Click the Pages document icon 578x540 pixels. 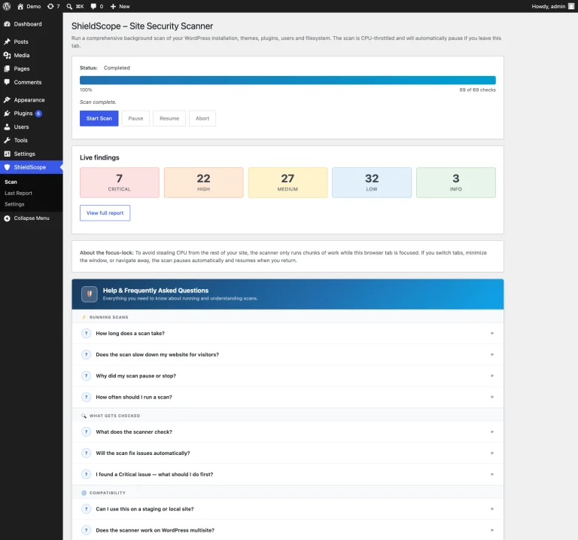7,69
